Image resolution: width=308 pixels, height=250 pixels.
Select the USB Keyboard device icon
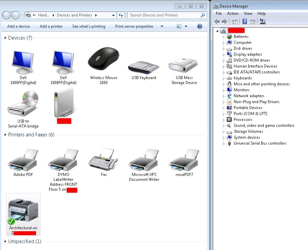click(144, 68)
